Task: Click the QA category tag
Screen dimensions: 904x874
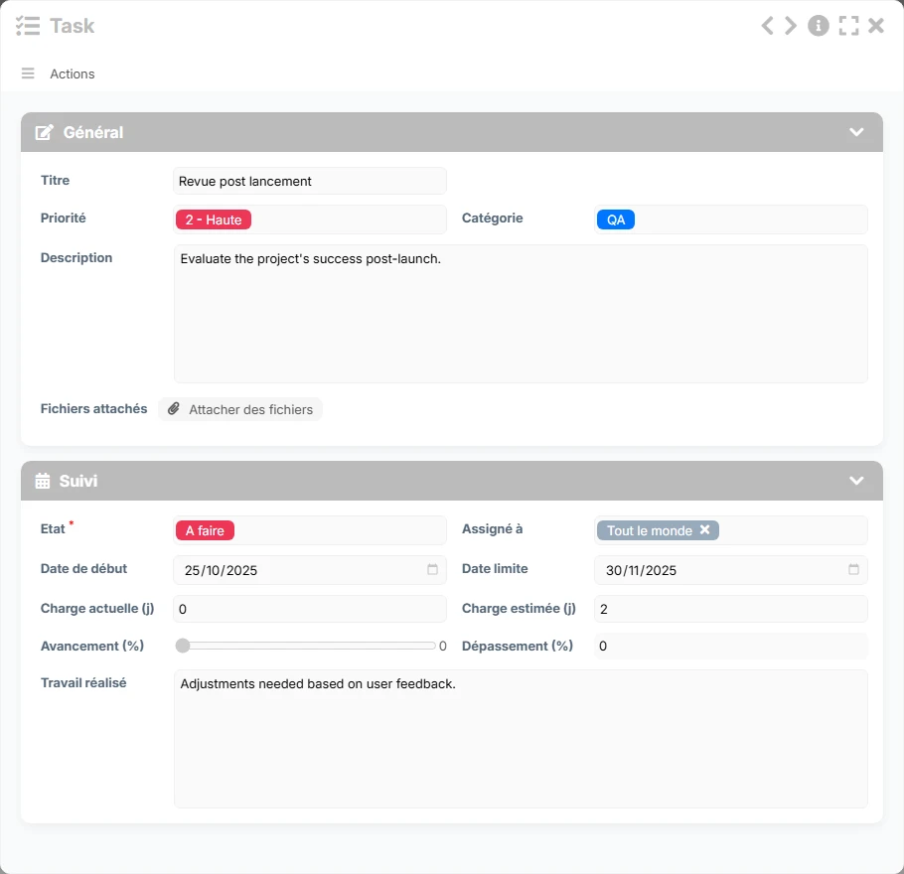Action: (x=616, y=219)
